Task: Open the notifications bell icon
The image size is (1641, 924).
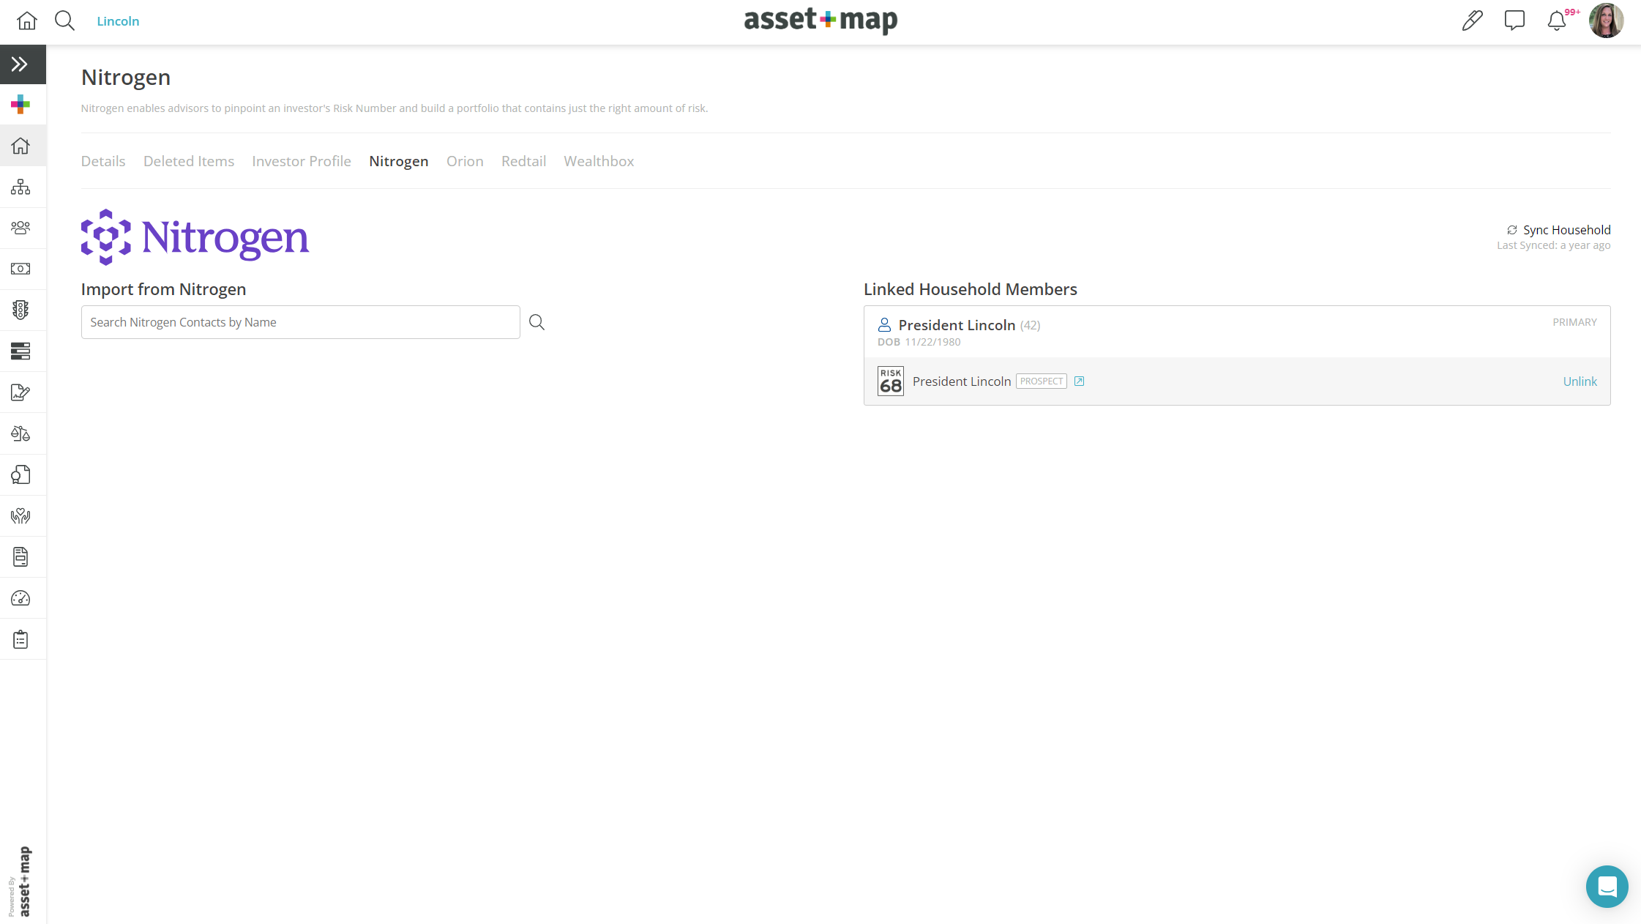Action: pos(1556,21)
